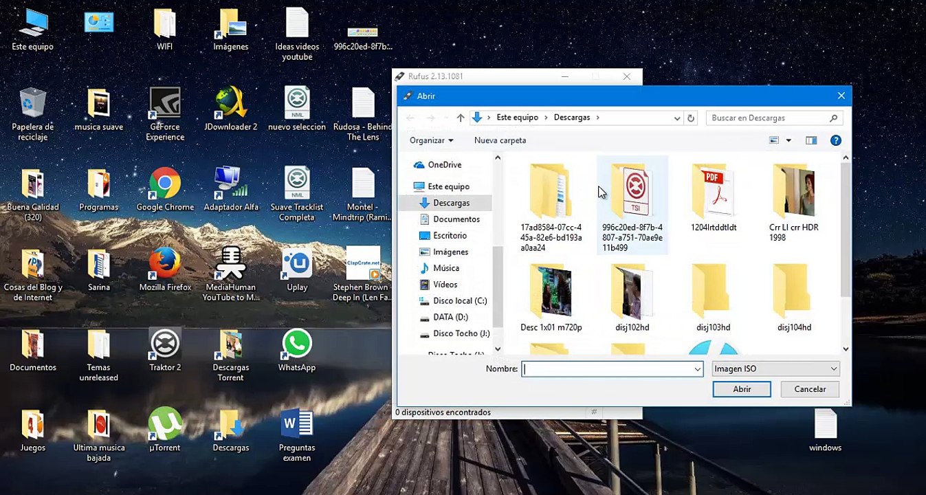Open Adaptador Alfa shortcut

coord(231,190)
